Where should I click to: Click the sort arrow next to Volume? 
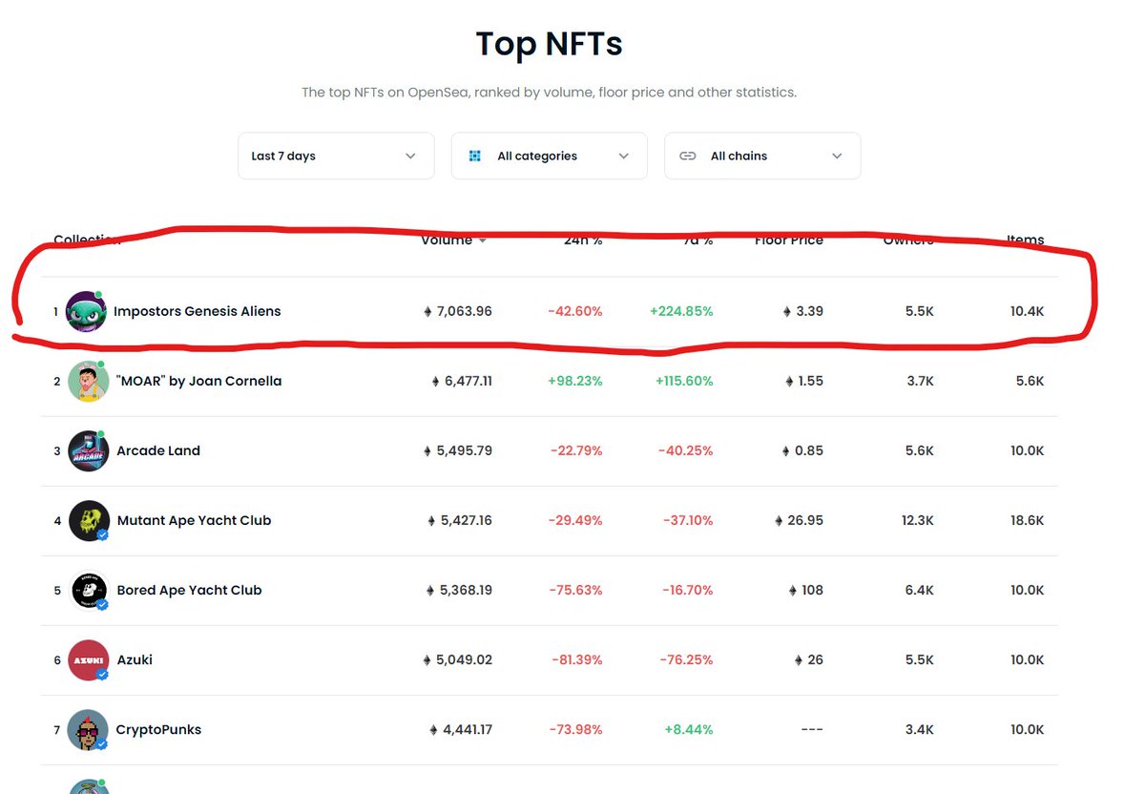pos(483,241)
